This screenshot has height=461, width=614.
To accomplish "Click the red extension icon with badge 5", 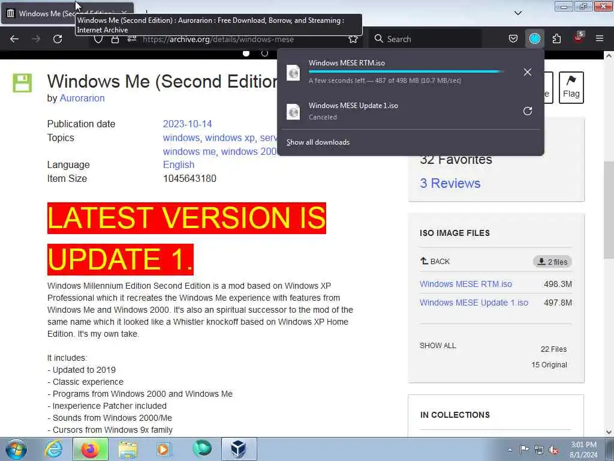I will pos(579,38).
